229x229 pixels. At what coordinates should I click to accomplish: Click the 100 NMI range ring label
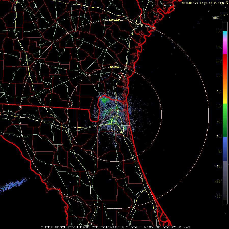coord(114,20)
